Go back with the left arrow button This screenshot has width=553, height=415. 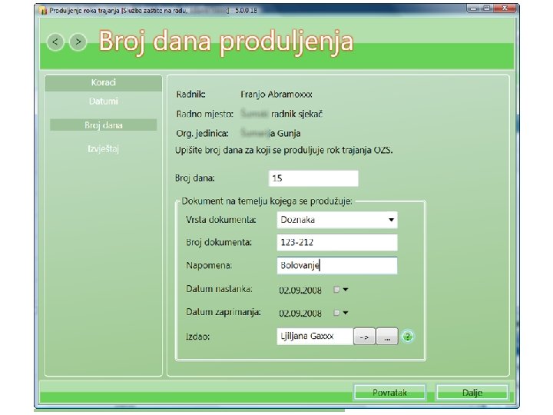[55, 42]
